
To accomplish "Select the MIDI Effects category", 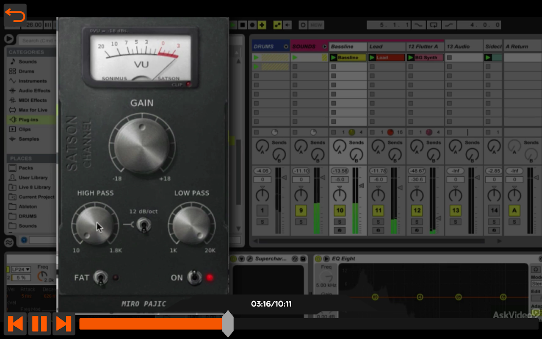I will point(33,100).
